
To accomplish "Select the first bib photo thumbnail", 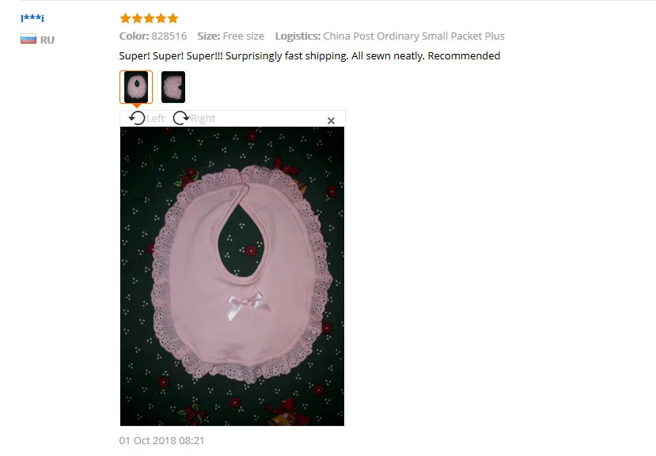I will pyautogui.click(x=136, y=87).
